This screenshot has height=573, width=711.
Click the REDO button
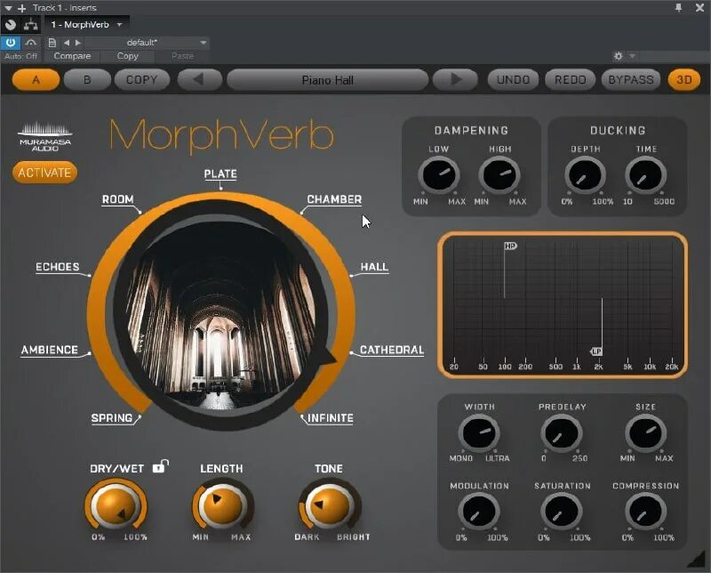pyautogui.click(x=570, y=80)
